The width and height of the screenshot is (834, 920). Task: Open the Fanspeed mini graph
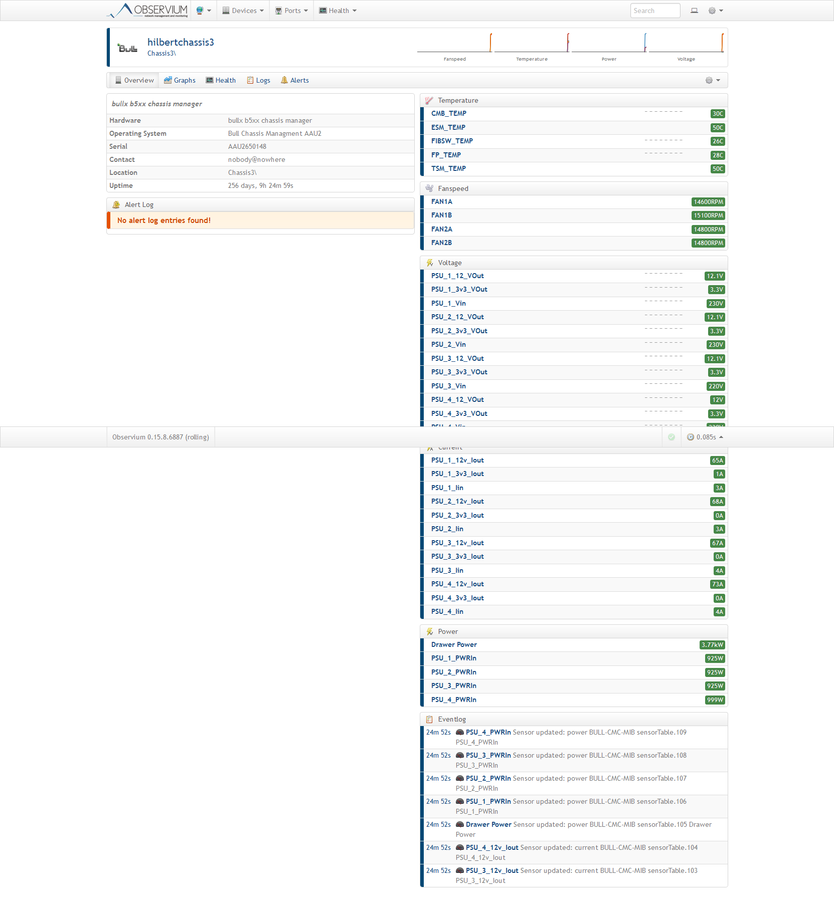(x=455, y=47)
